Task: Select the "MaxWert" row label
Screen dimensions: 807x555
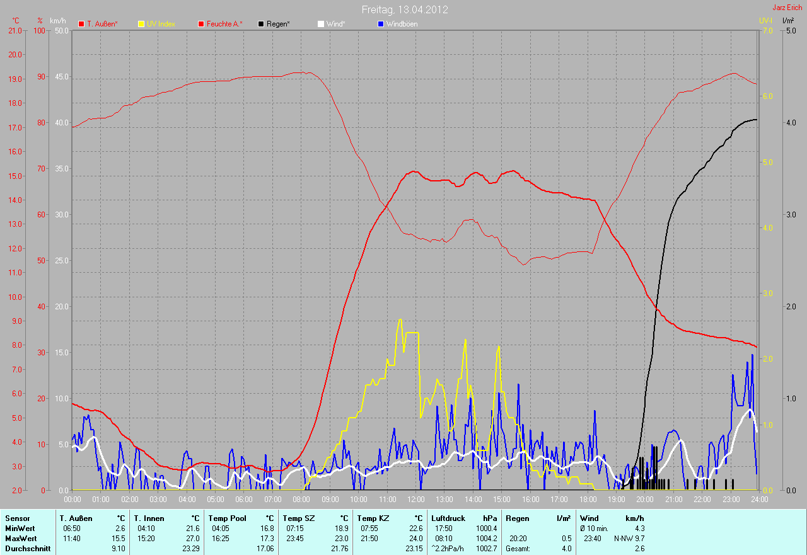Action: point(21,539)
